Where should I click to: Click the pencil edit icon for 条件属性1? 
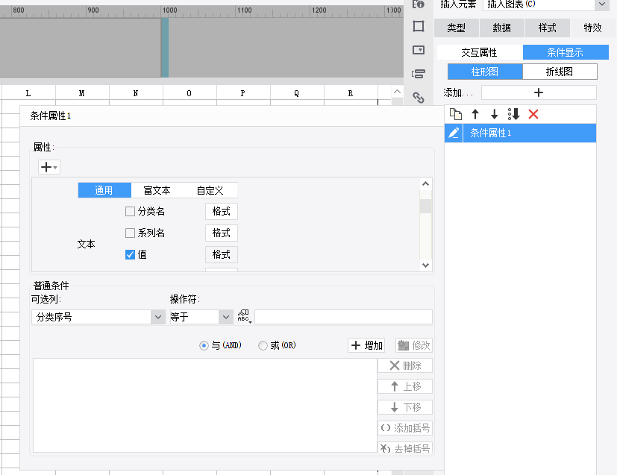454,133
